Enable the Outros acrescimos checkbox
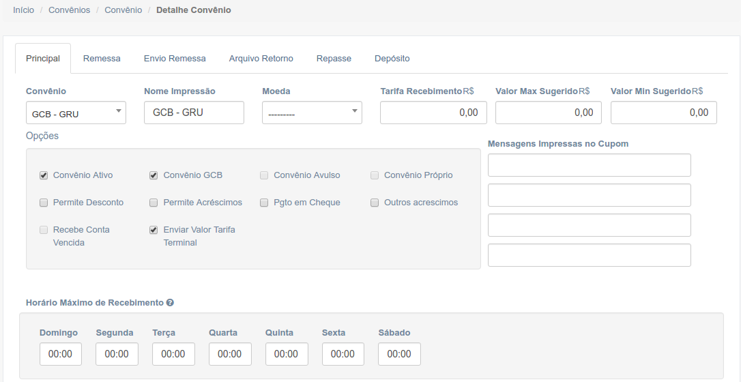Viewport: 741px width, 382px height. pos(375,203)
